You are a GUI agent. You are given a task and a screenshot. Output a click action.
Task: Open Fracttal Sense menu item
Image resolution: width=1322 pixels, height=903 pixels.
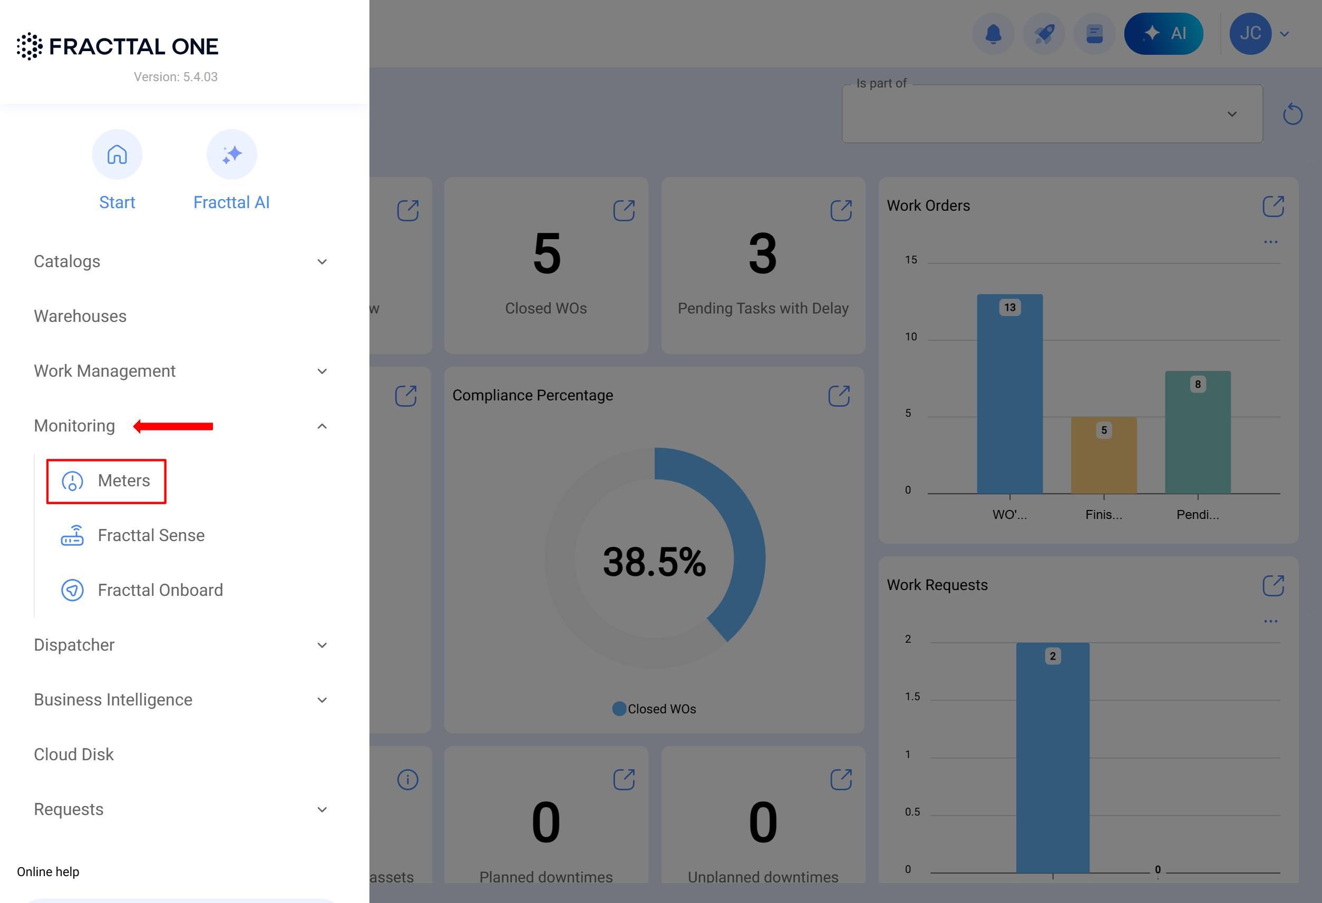pos(151,536)
